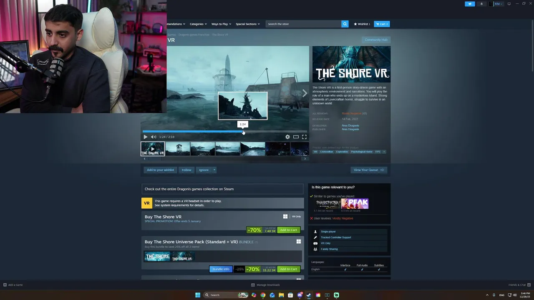The image size is (534, 300).
Task: Click the Add a Game plus icon
Action: (5, 285)
